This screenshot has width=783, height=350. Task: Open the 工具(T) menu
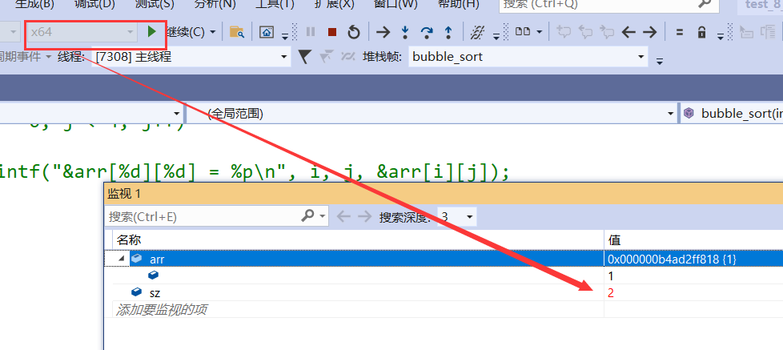tap(275, 4)
